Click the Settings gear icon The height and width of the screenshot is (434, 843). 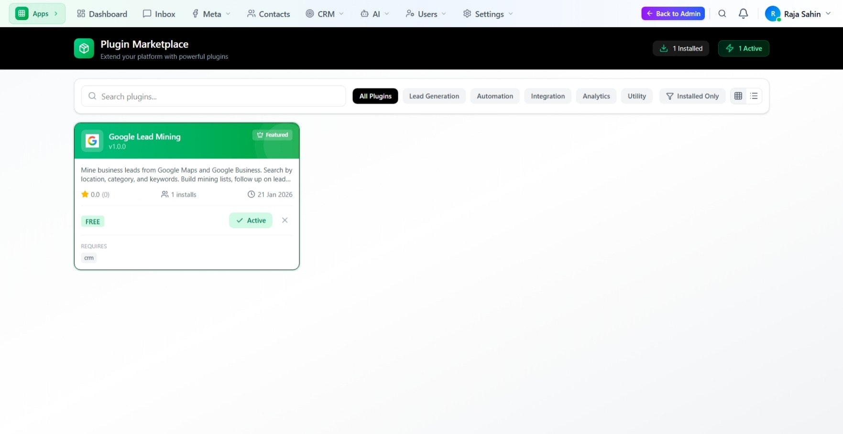[467, 14]
